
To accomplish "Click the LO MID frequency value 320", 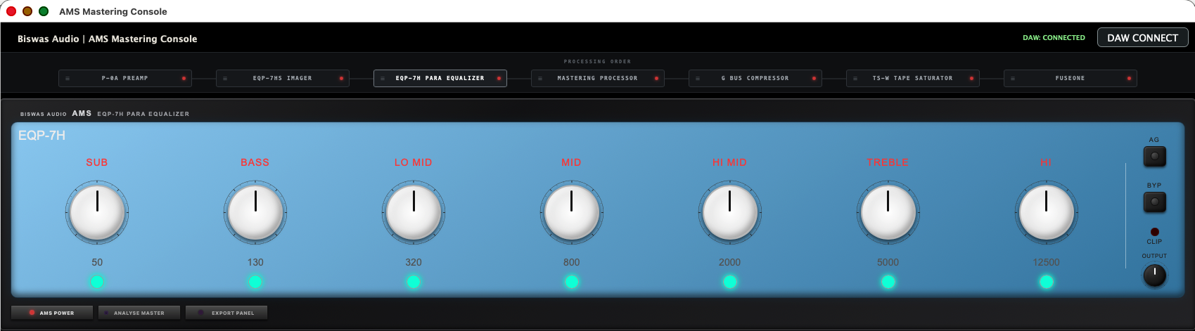I will [414, 262].
